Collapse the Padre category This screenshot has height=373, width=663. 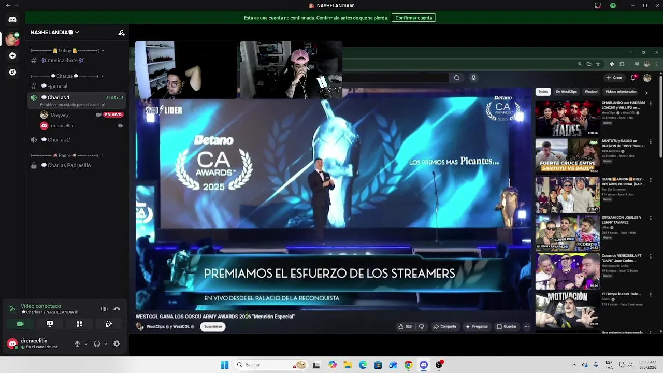coord(67,155)
